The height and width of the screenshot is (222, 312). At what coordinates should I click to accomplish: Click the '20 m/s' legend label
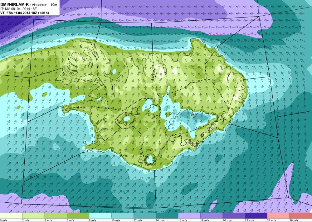(227, 220)
